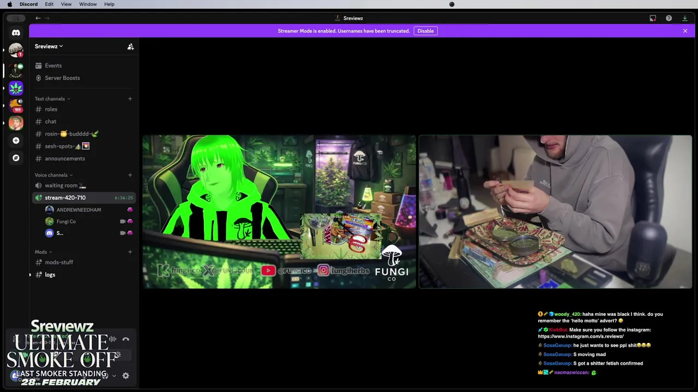This screenshot has height=392, width=698.
Task: Click the Add a Server plus icon
Action: 16,140
